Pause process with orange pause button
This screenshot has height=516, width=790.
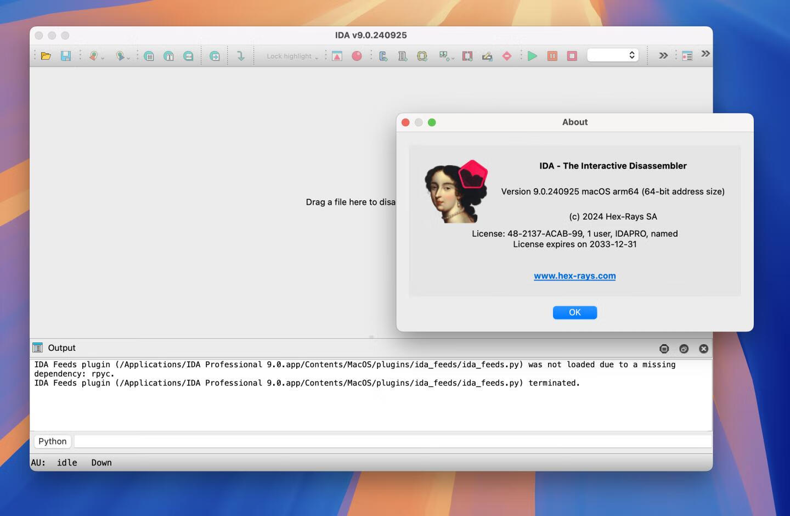(552, 56)
